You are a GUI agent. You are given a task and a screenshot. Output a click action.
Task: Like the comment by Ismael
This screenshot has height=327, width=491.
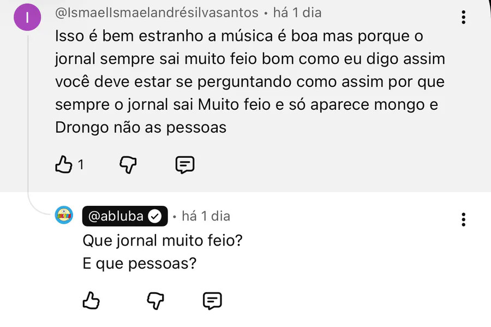point(64,164)
